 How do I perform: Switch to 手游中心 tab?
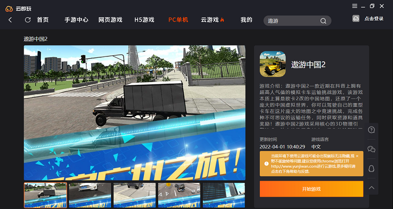(77, 20)
